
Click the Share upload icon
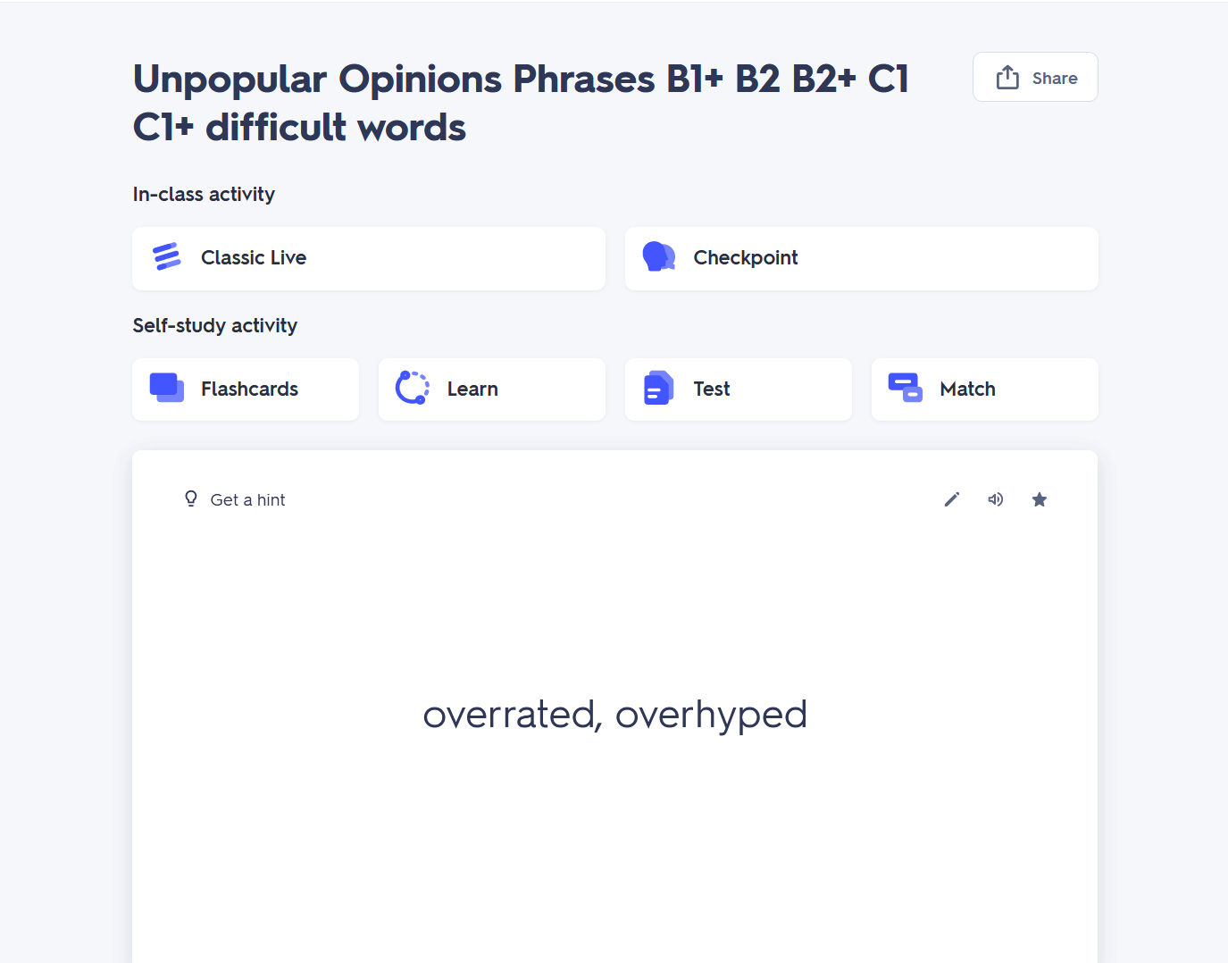(1007, 78)
